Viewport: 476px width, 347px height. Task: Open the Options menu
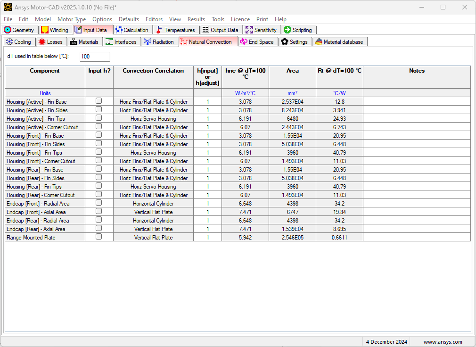click(x=102, y=19)
